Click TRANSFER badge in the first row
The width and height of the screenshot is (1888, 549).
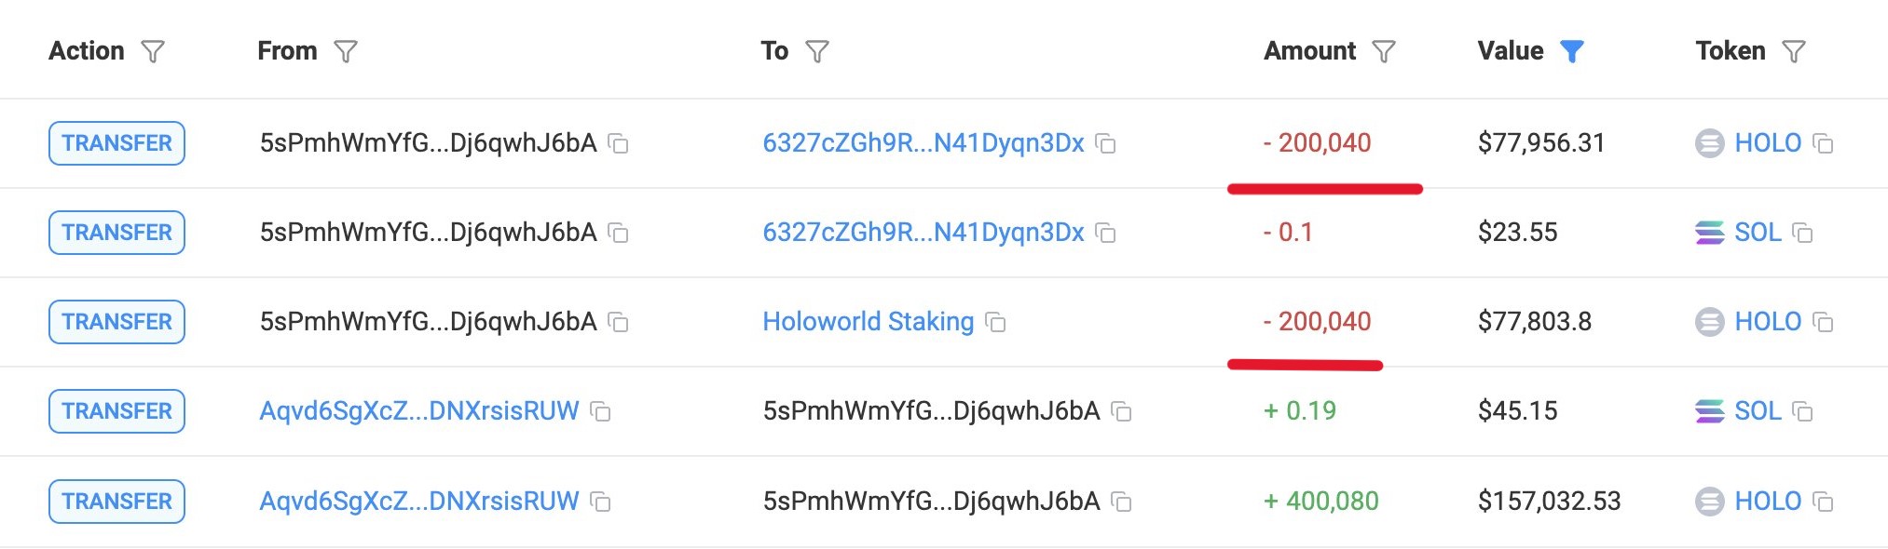(116, 143)
